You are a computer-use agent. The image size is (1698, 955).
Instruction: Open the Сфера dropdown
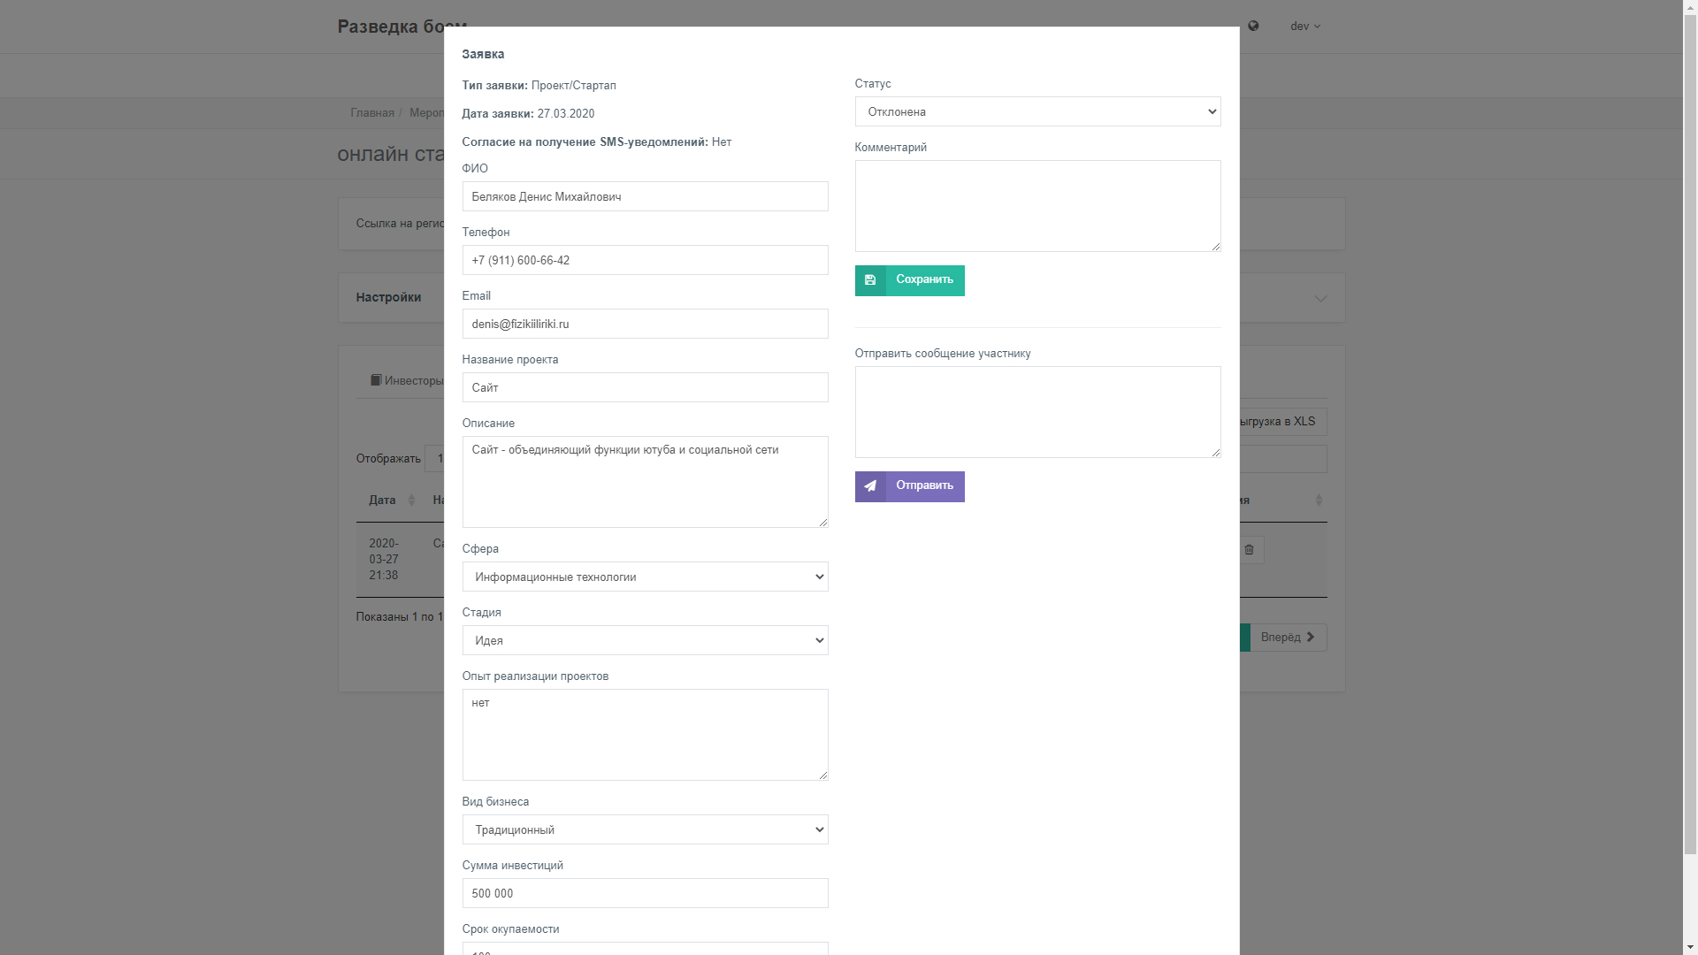tap(645, 577)
